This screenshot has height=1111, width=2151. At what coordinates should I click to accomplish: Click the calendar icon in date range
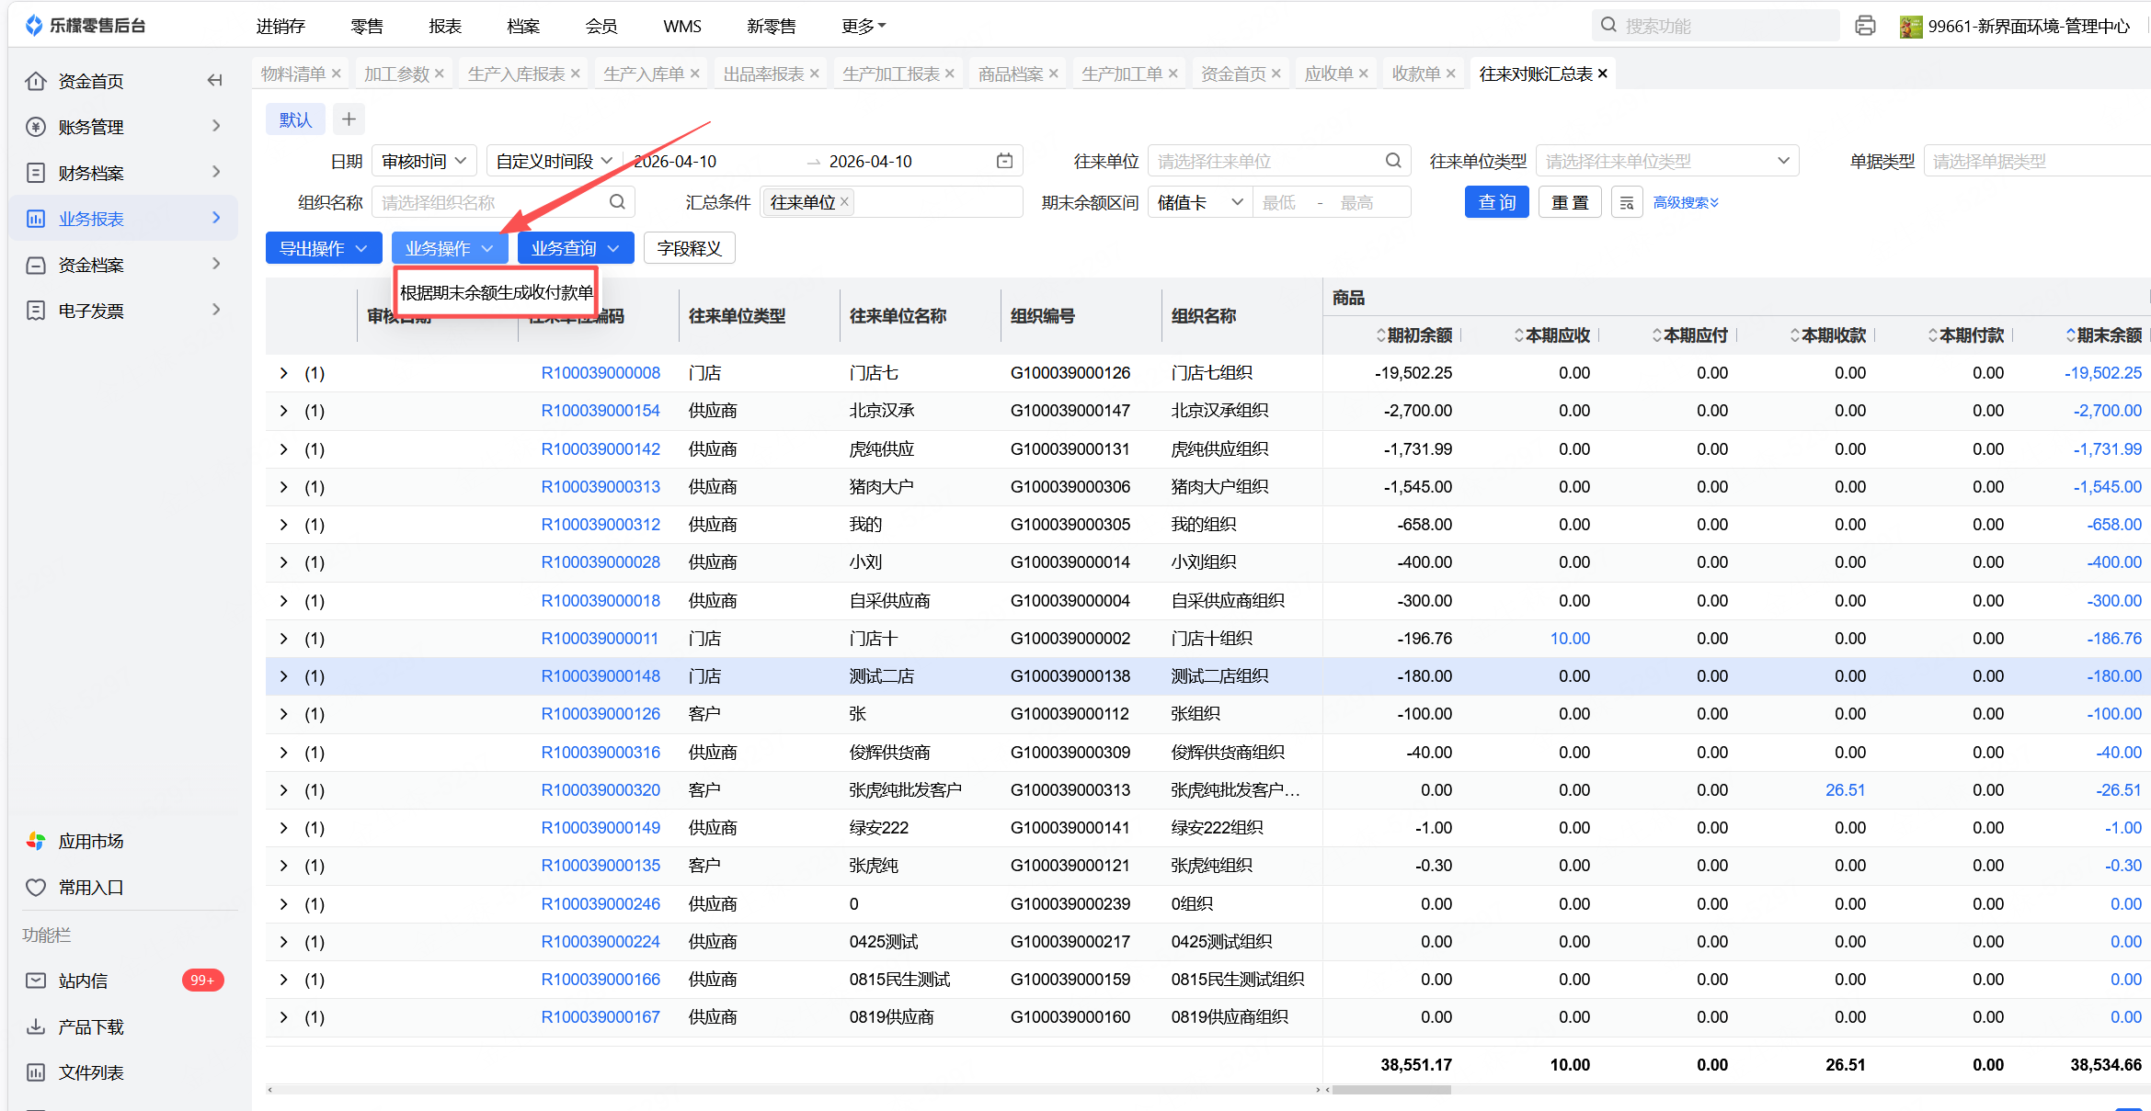click(x=1004, y=161)
